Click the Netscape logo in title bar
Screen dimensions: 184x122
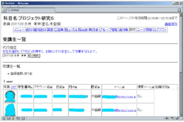(x=3, y=3)
